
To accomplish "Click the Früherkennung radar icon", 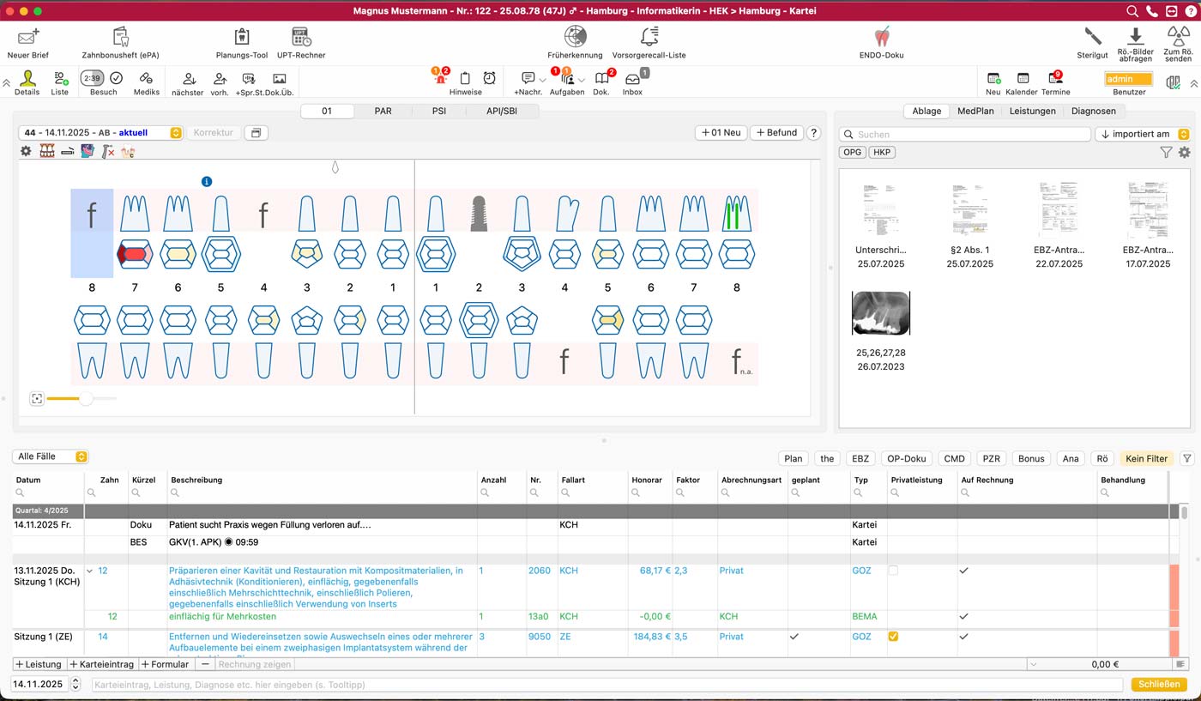I will pyautogui.click(x=576, y=37).
